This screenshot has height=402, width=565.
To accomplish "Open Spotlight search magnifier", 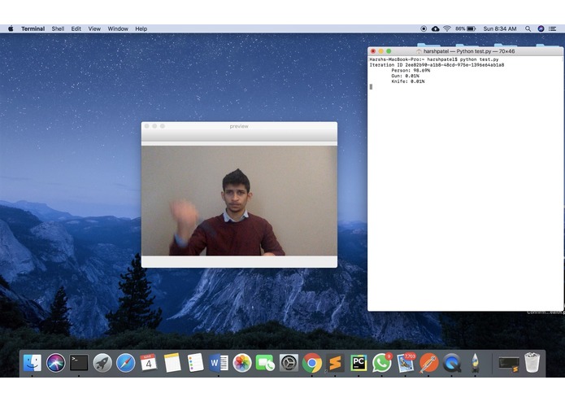I will click(x=528, y=28).
